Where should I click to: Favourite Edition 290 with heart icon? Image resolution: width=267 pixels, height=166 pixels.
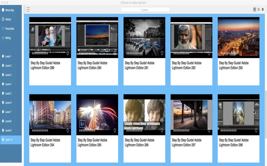pyautogui.click(x=115, y=53)
